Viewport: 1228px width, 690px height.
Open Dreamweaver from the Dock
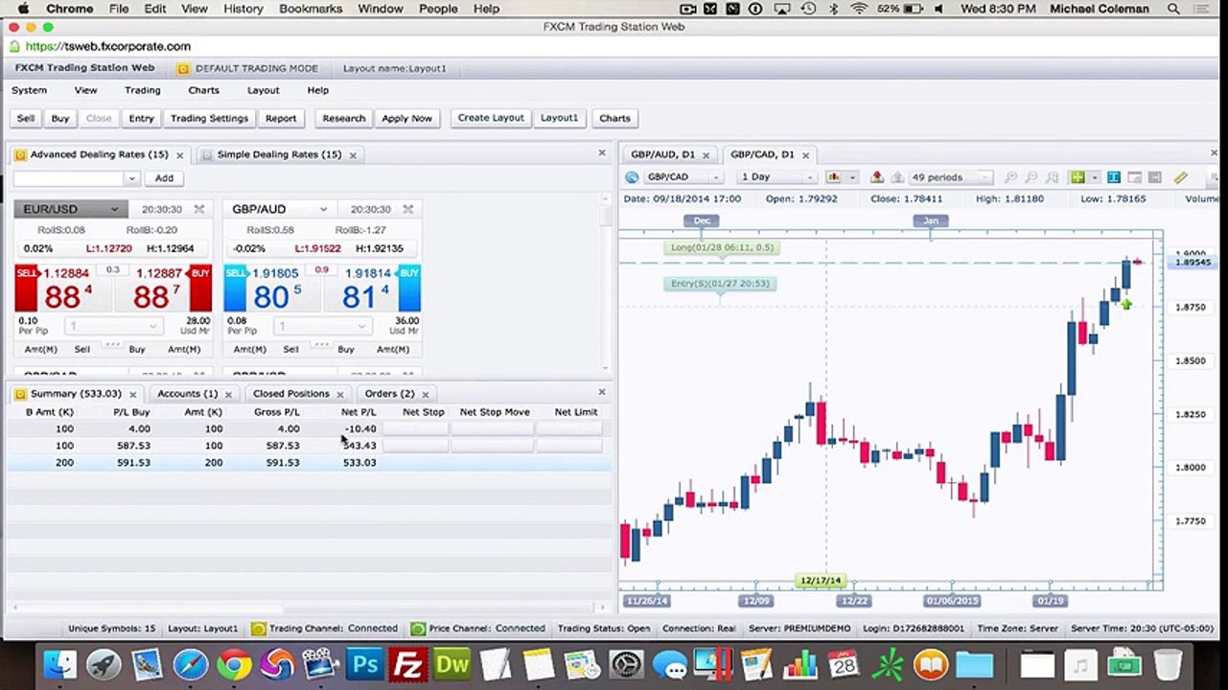(x=452, y=664)
